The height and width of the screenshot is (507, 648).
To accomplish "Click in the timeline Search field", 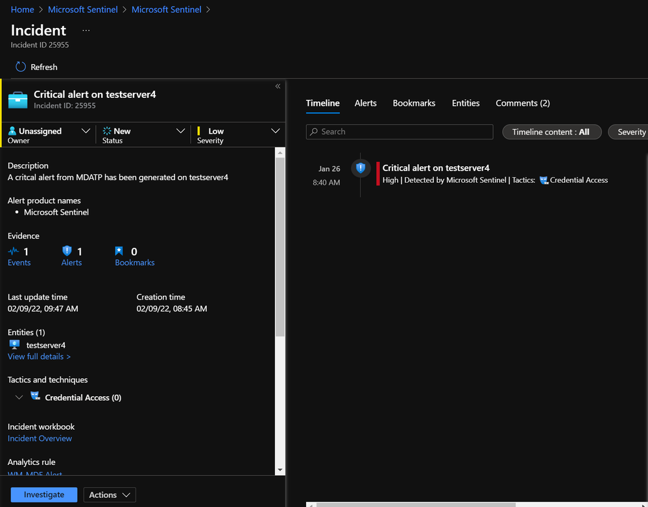I will pos(399,132).
